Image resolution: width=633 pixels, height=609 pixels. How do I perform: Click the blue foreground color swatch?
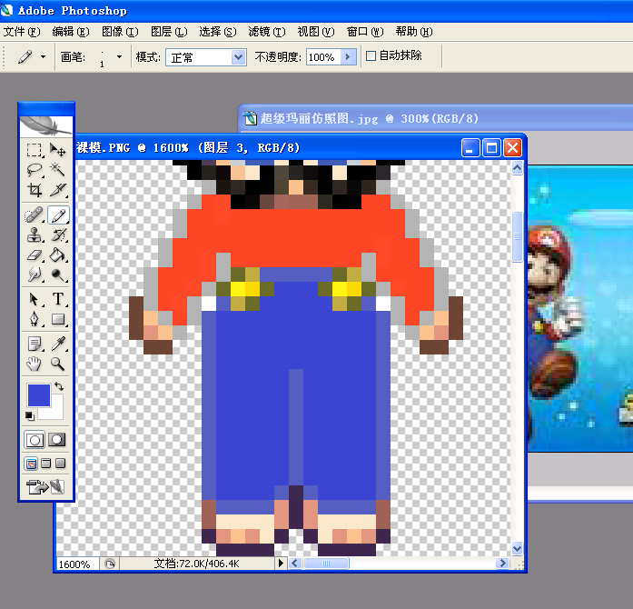39,394
